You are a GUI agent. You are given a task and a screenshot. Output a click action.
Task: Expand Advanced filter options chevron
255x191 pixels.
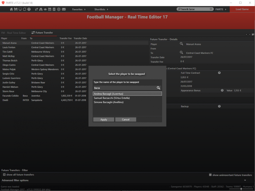245,180
